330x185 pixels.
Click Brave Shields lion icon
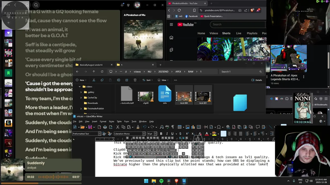click(x=252, y=10)
